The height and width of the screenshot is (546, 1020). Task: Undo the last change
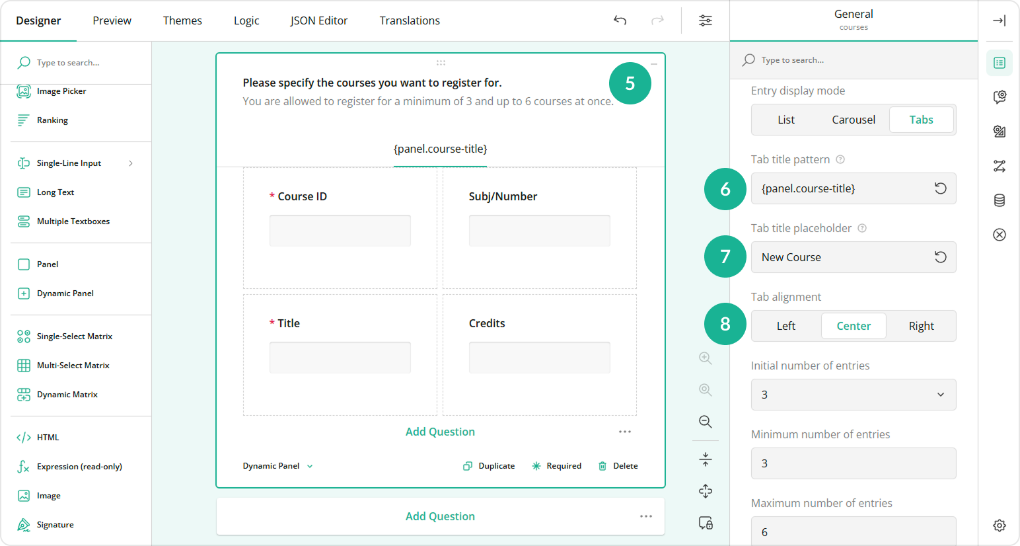tap(620, 20)
